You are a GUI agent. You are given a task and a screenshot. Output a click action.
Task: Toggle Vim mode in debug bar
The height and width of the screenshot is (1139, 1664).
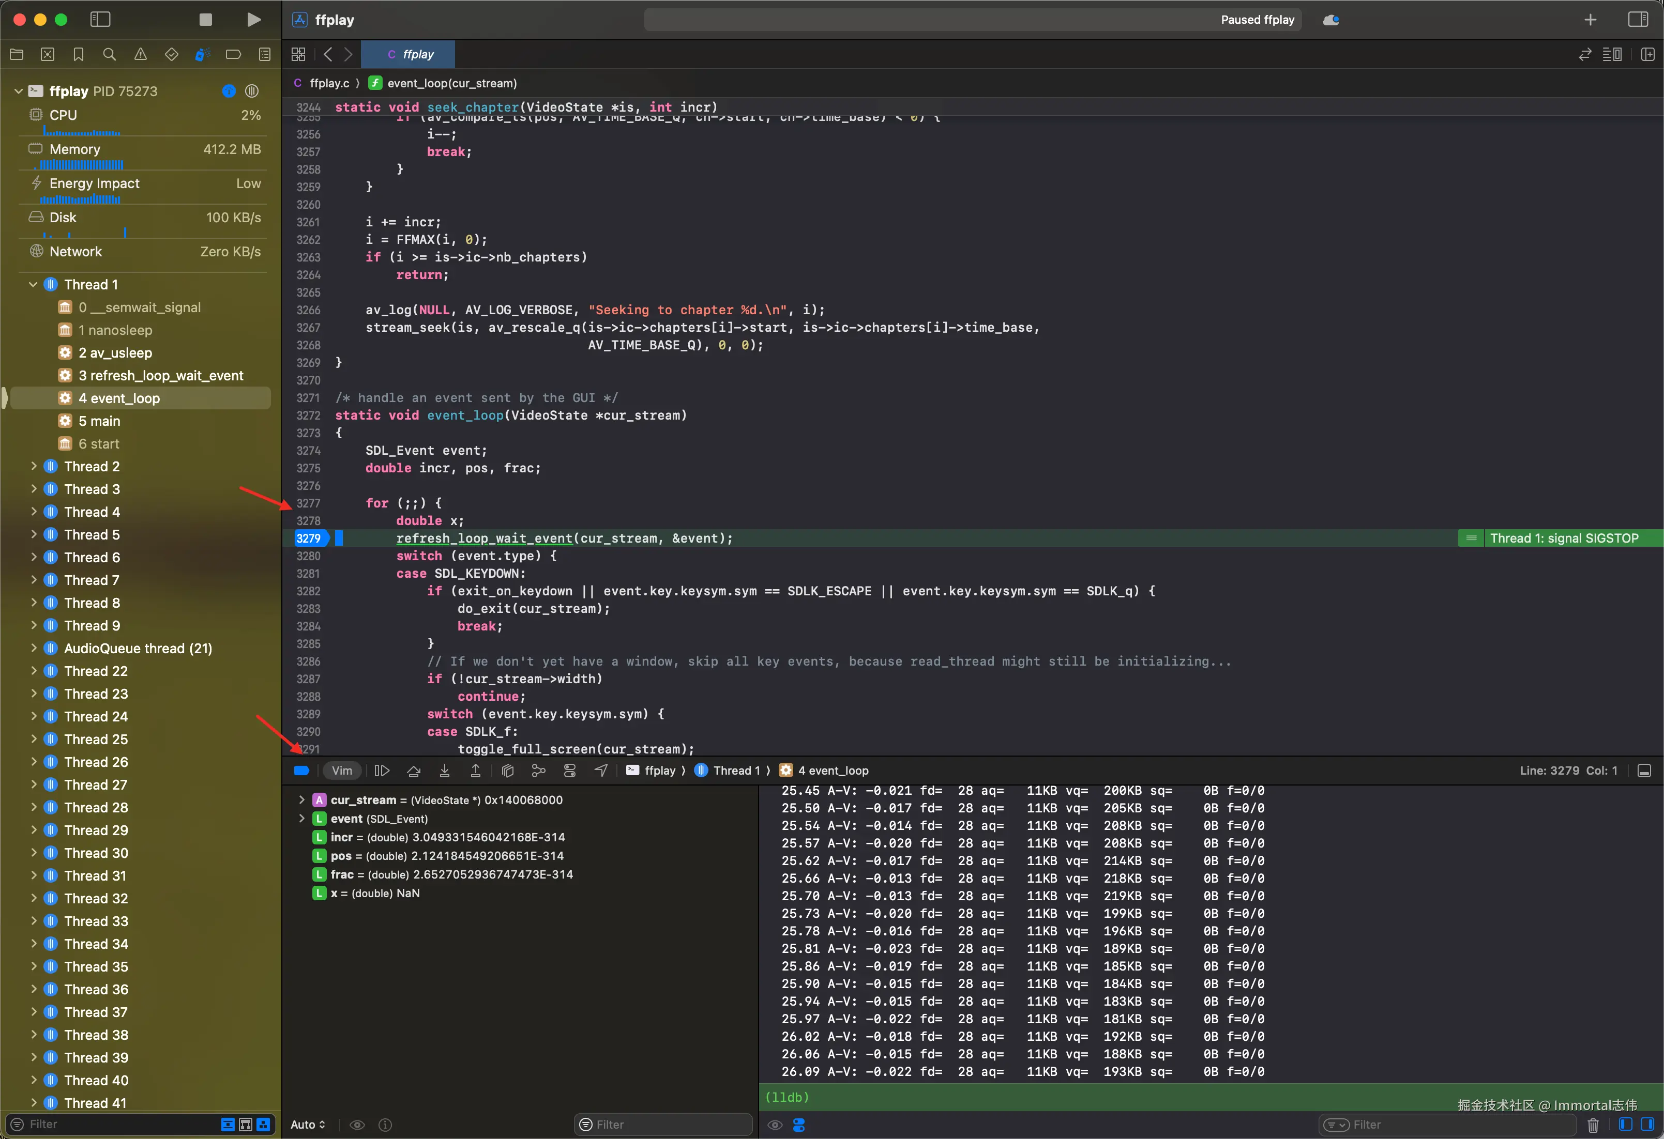coord(341,771)
